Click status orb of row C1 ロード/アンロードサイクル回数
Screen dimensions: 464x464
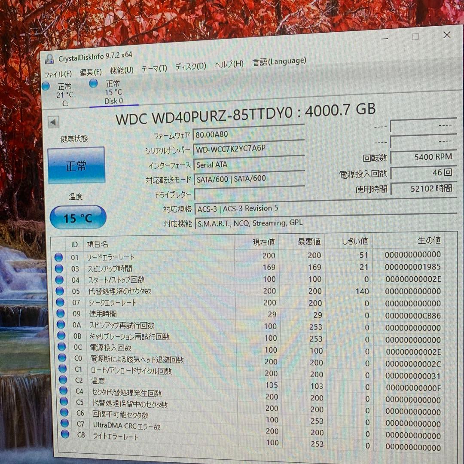(62, 369)
